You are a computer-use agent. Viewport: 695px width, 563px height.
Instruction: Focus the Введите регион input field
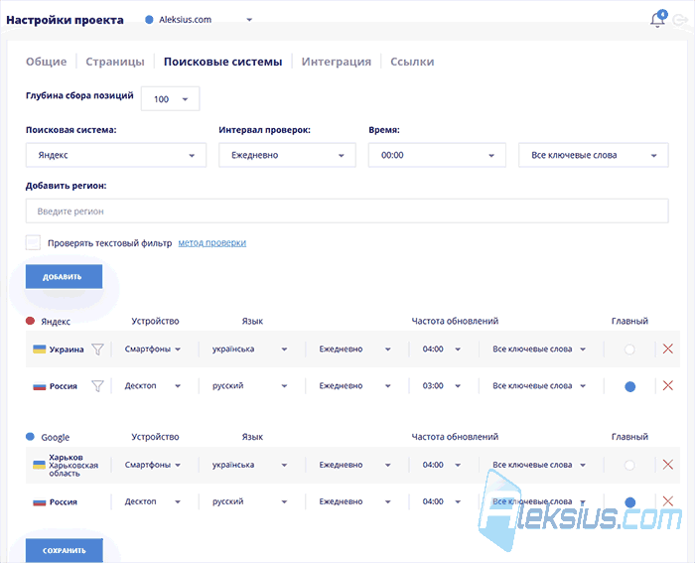(x=347, y=211)
